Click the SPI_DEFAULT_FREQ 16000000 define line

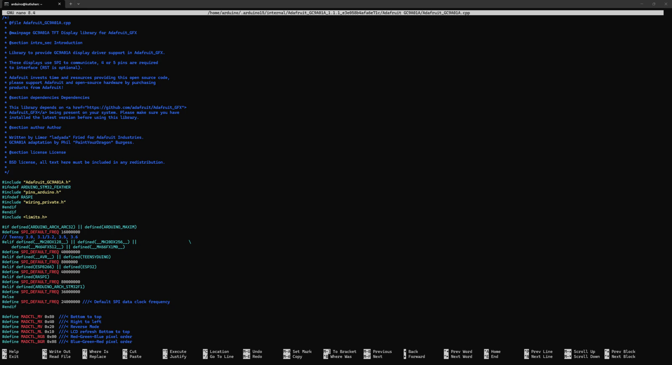tap(41, 232)
